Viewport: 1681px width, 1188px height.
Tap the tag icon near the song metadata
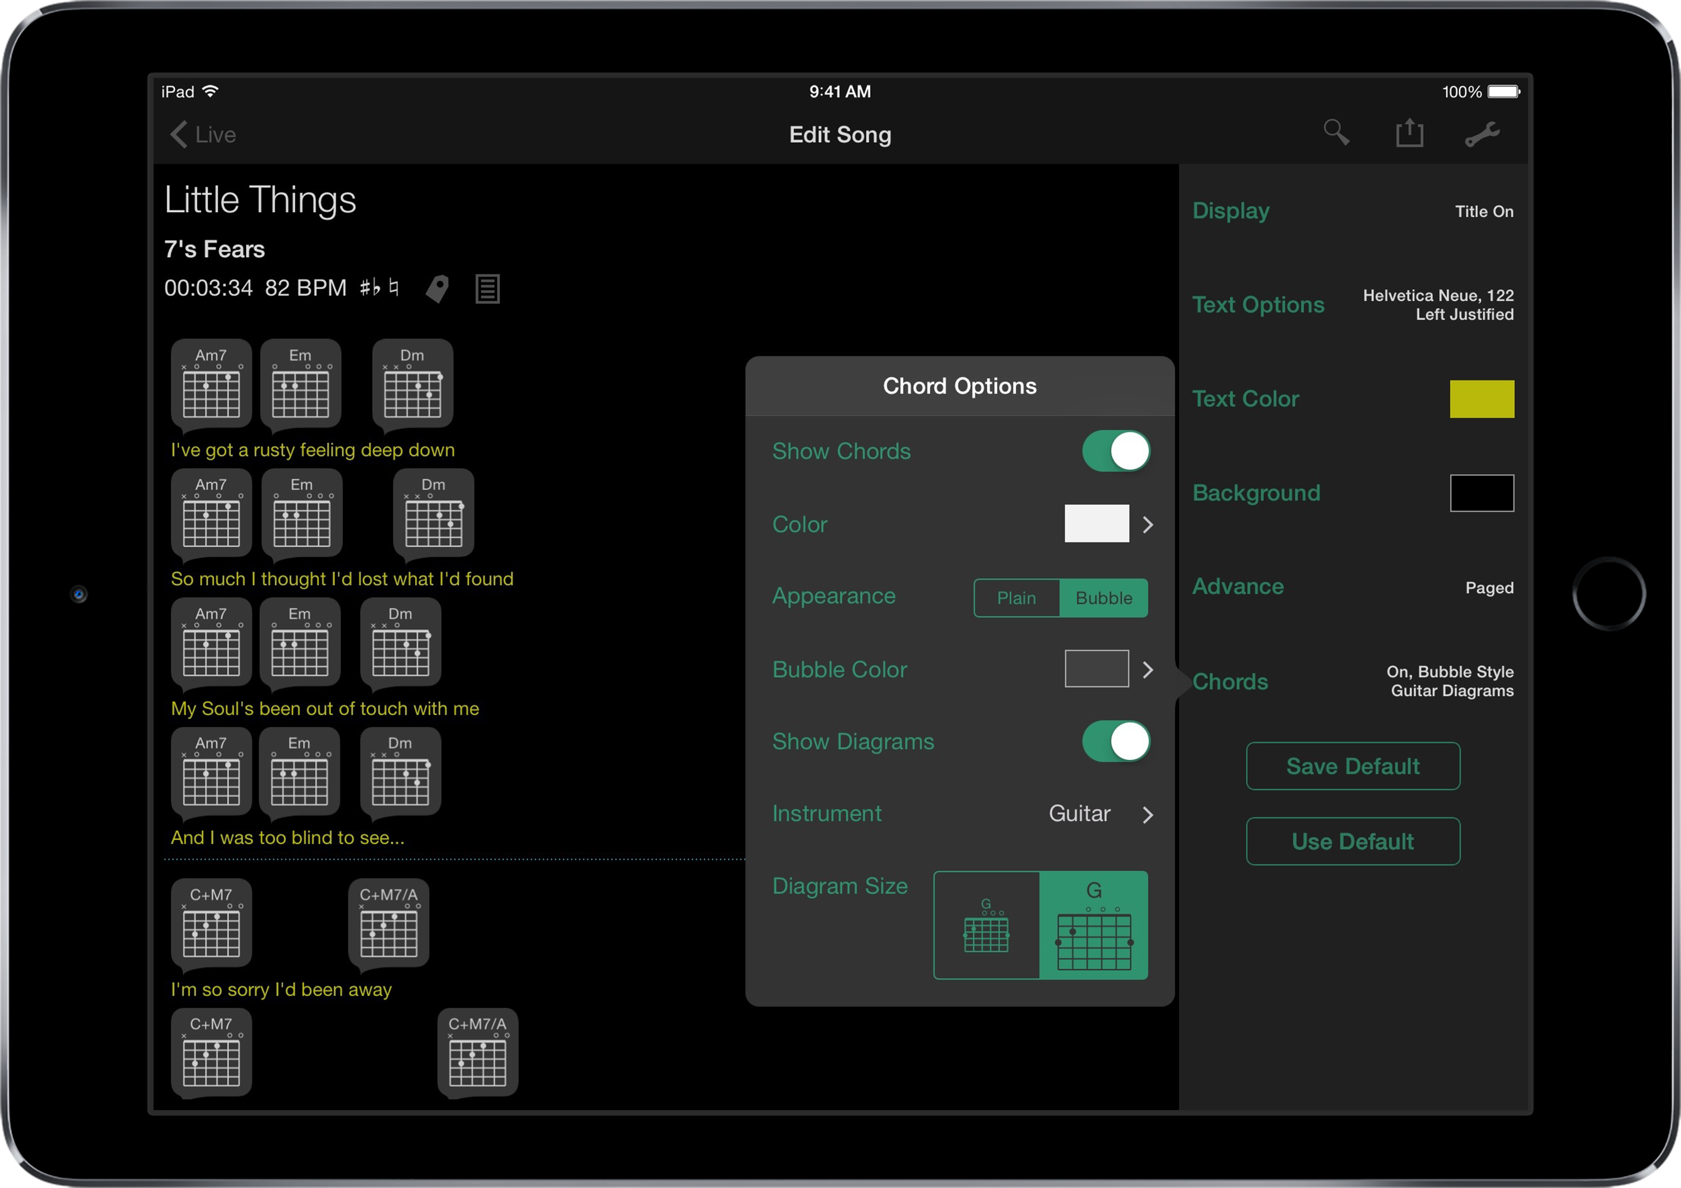tap(437, 287)
